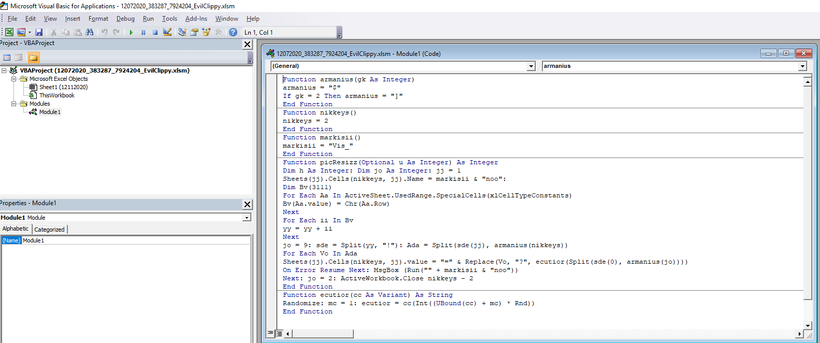This screenshot has height=343, width=820.
Task: Open the Insert object dropdown arrow
Action: 30,32
